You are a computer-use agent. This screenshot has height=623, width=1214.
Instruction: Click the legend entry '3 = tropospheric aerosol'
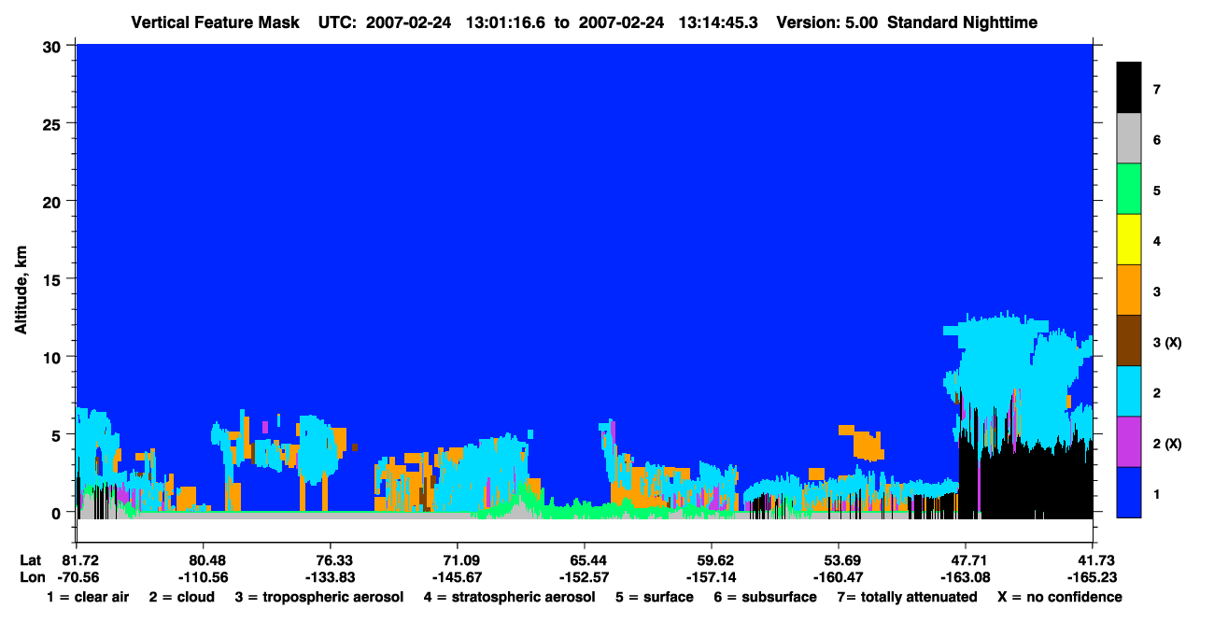coord(319,597)
